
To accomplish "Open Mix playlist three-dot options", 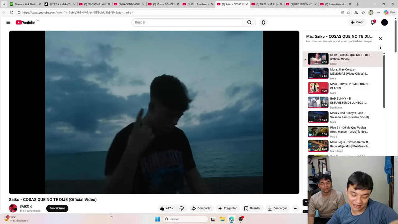I will (380, 48).
